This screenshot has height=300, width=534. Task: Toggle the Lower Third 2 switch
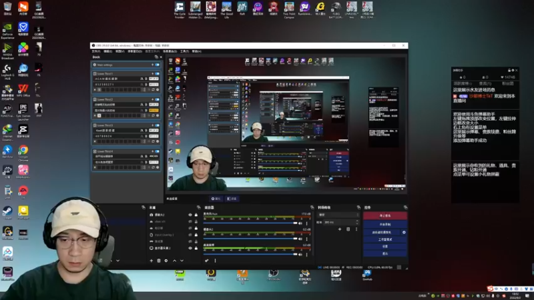pyautogui.click(x=157, y=99)
